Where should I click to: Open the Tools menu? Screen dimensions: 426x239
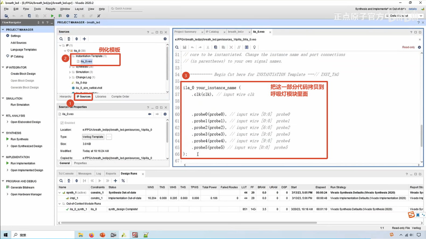point(37,9)
